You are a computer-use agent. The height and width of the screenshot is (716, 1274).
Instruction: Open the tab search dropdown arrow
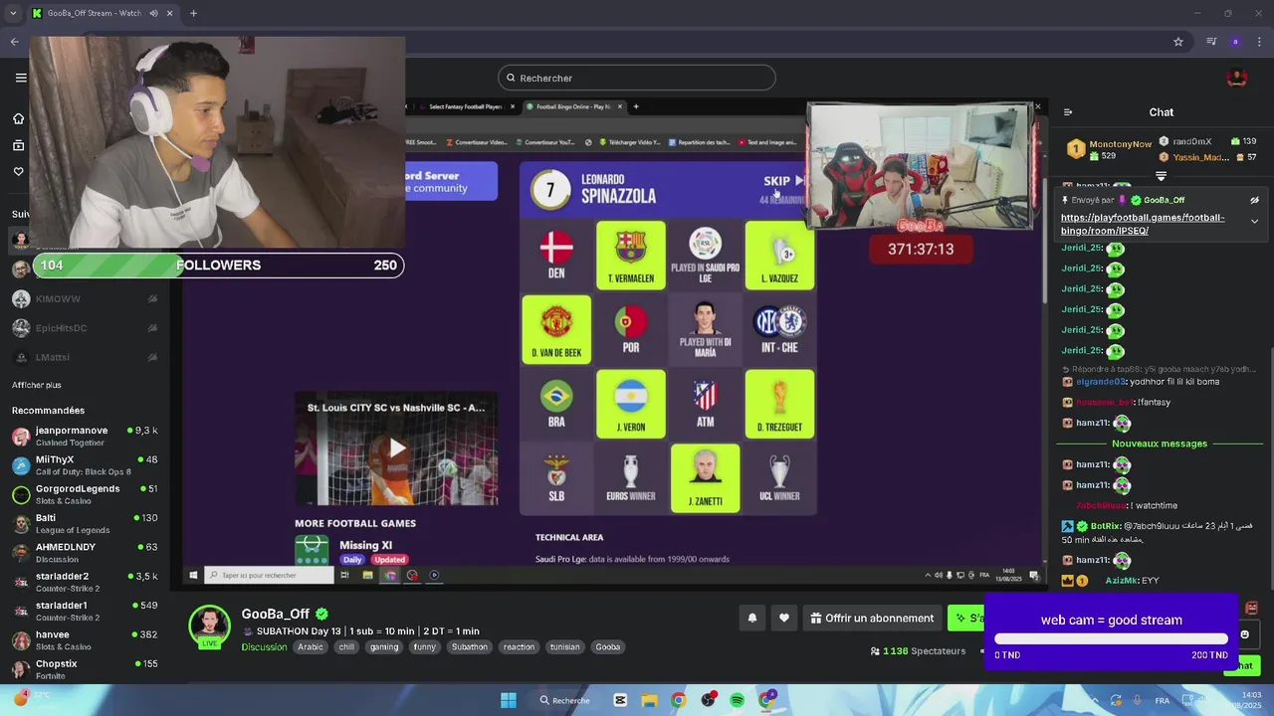pos(14,13)
